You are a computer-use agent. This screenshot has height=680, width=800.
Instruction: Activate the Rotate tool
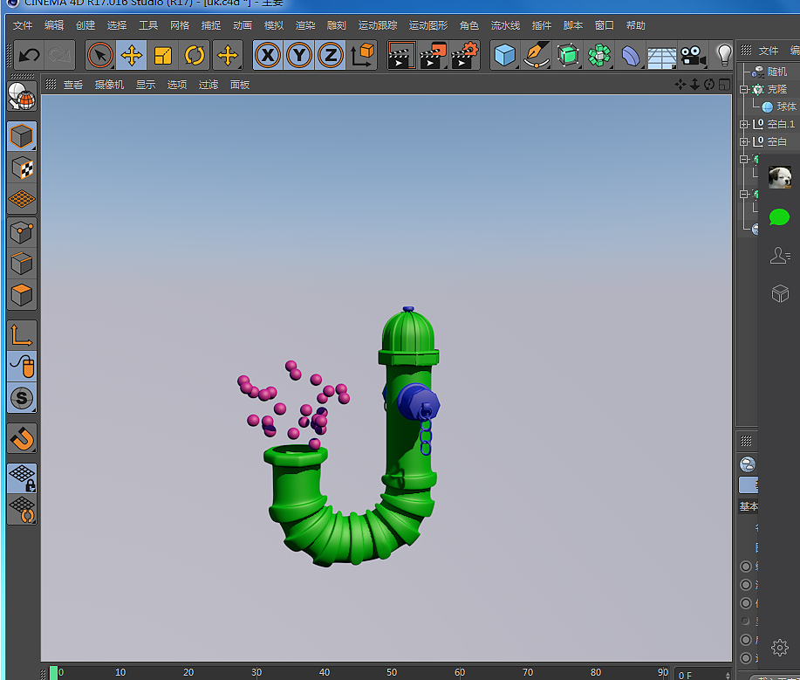click(195, 55)
